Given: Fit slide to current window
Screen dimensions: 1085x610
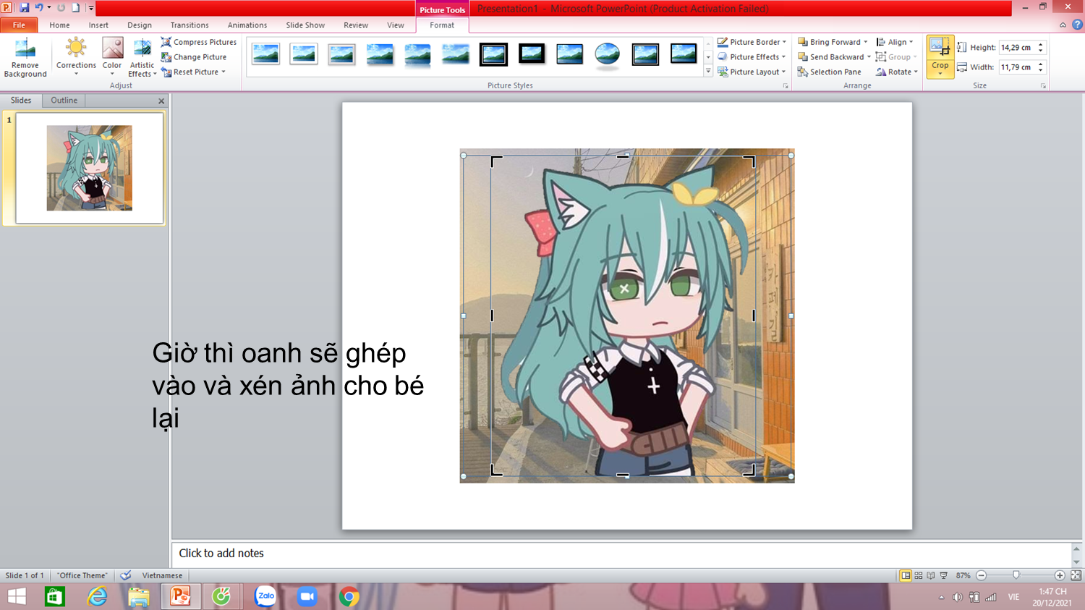Looking at the screenshot, I should pyautogui.click(x=1076, y=576).
